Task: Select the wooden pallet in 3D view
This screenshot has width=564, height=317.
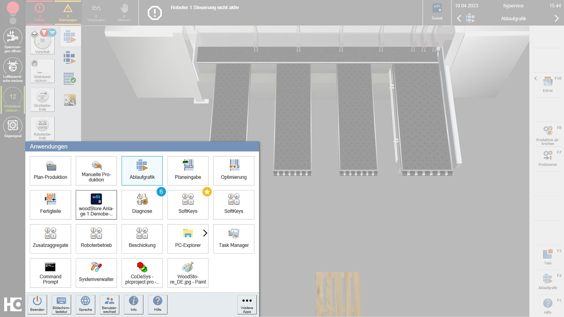Action: tap(338, 294)
